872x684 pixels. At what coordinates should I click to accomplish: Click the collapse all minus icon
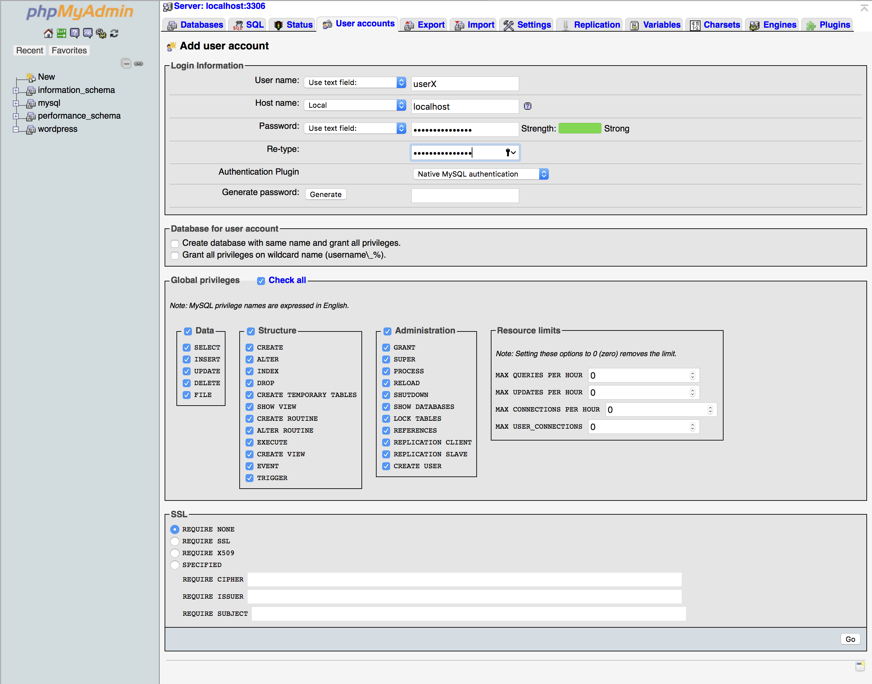(126, 63)
